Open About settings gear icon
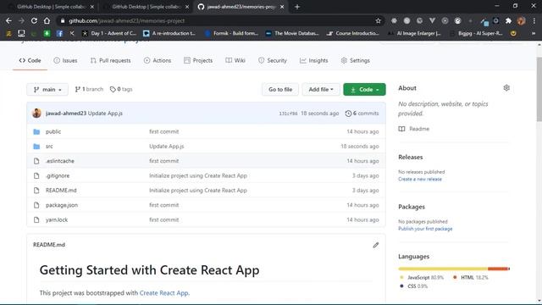The image size is (542, 305). coord(506,88)
